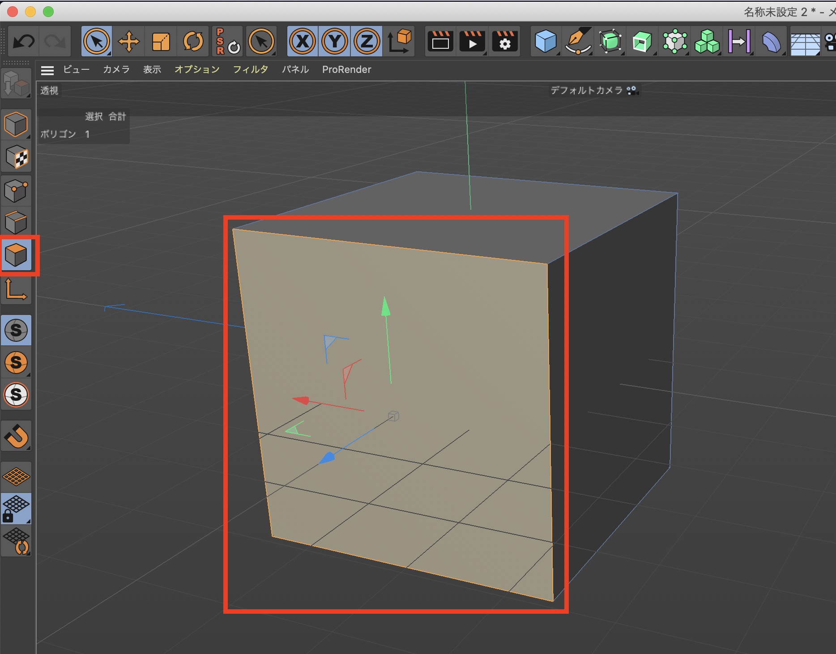Click the Undo arrow icon
The width and height of the screenshot is (836, 654).
click(24, 42)
